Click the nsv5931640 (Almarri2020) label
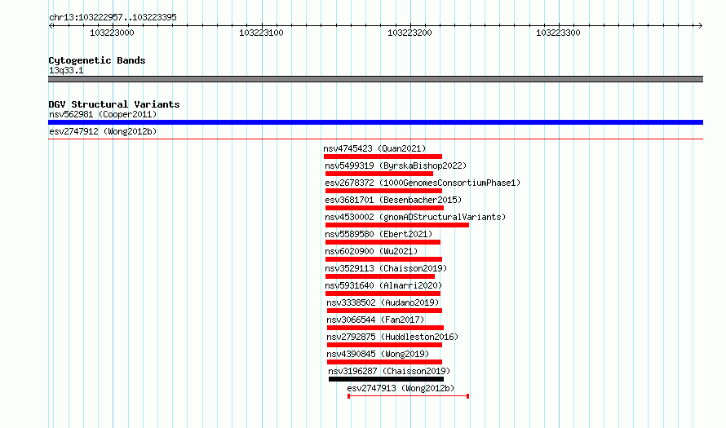Image resolution: width=726 pixels, height=428 pixels. tap(384, 285)
